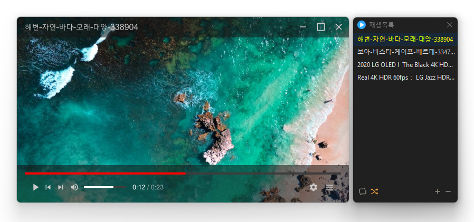Mute the audio with speaker icon
Image resolution: width=474 pixels, height=222 pixels.
pos(74,187)
